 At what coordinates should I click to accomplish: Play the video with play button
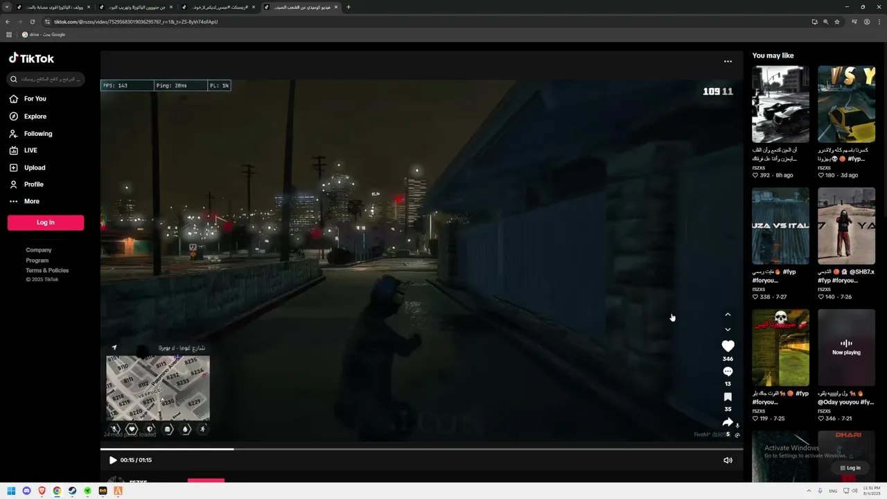pyautogui.click(x=113, y=460)
